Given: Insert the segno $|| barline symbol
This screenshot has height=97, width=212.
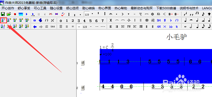Looking at the screenshot, I should tap(141, 26).
